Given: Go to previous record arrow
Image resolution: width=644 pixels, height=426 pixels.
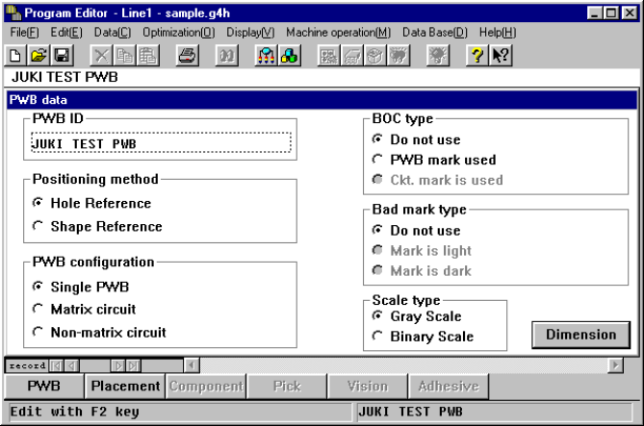Looking at the screenshot, I should pyautogui.click(x=72, y=365).
